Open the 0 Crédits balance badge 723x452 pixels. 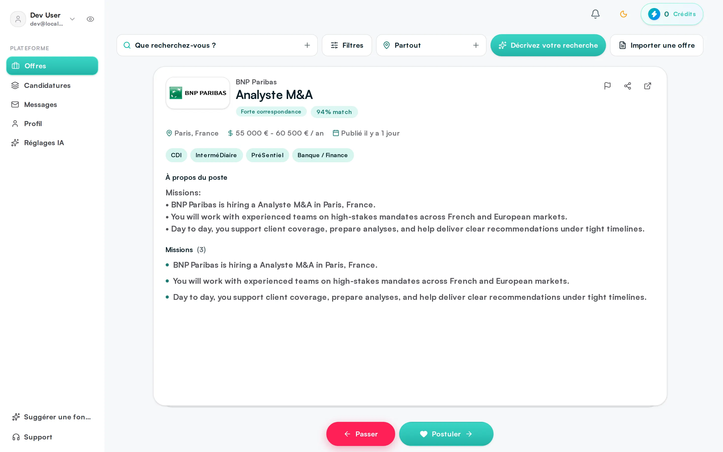(x=672, y=14)
